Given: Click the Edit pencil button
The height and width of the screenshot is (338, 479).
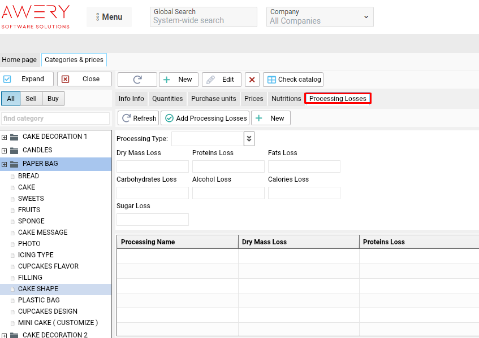Looking at the screenshot, I should (x=221, y=80).
